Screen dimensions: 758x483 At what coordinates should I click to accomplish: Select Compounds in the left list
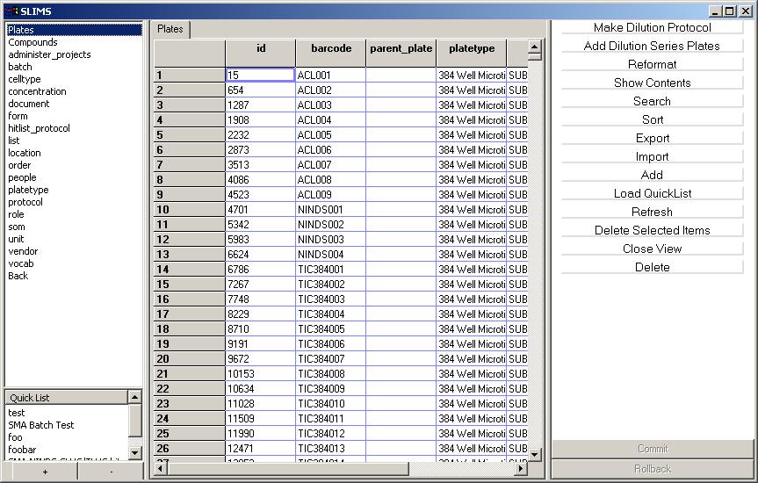32,42
